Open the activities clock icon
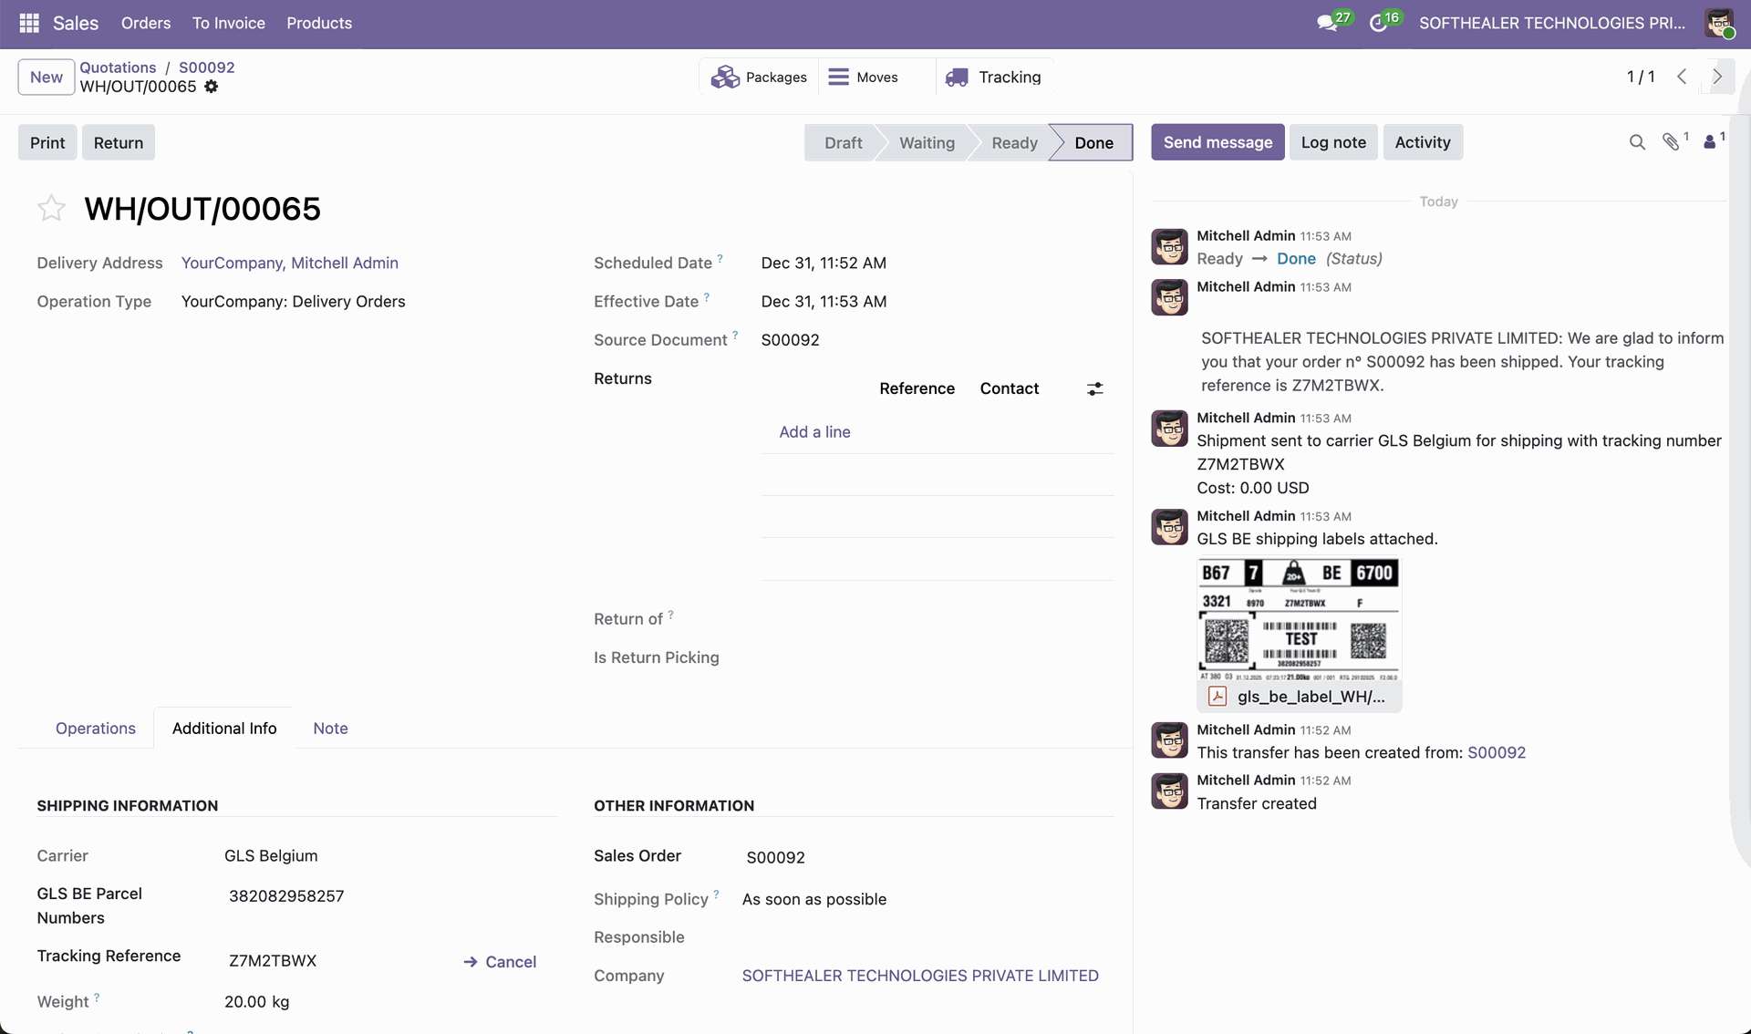Image resolution: width=1751 pixels, height=1034 pixels. click(x=1378, y=23)
